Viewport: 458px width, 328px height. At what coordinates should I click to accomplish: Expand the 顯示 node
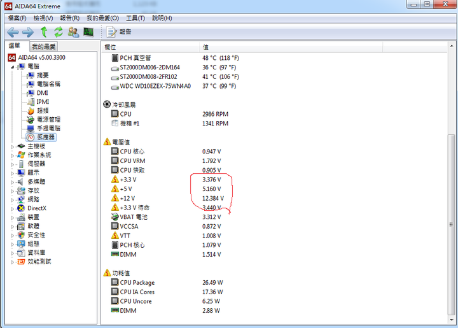coord(13,173)
